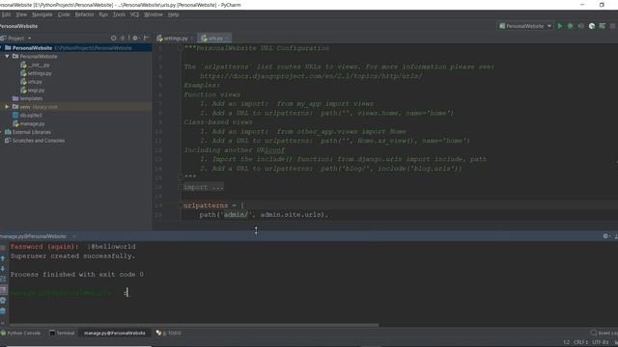Open the Event Log tool window

coord(604,334)
